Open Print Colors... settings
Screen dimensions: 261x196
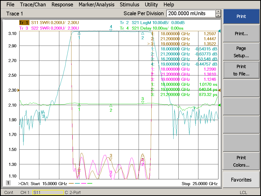point(241,161)
